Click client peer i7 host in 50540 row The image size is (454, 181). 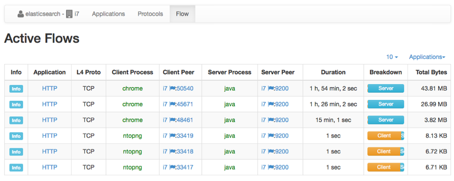click(x=165, y=89)
